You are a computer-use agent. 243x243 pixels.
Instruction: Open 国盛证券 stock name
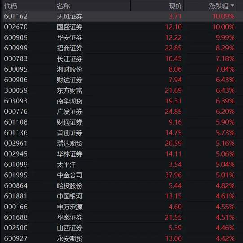70,27
